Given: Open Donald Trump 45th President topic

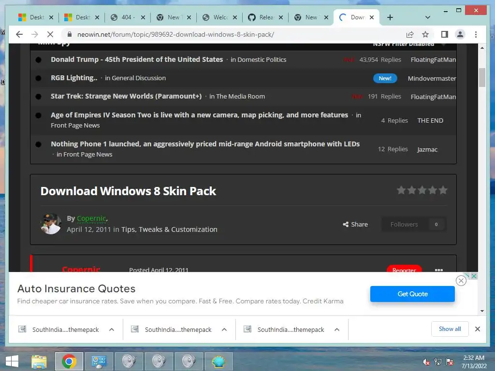Looking at the screenshot, I should click(137, 59).
